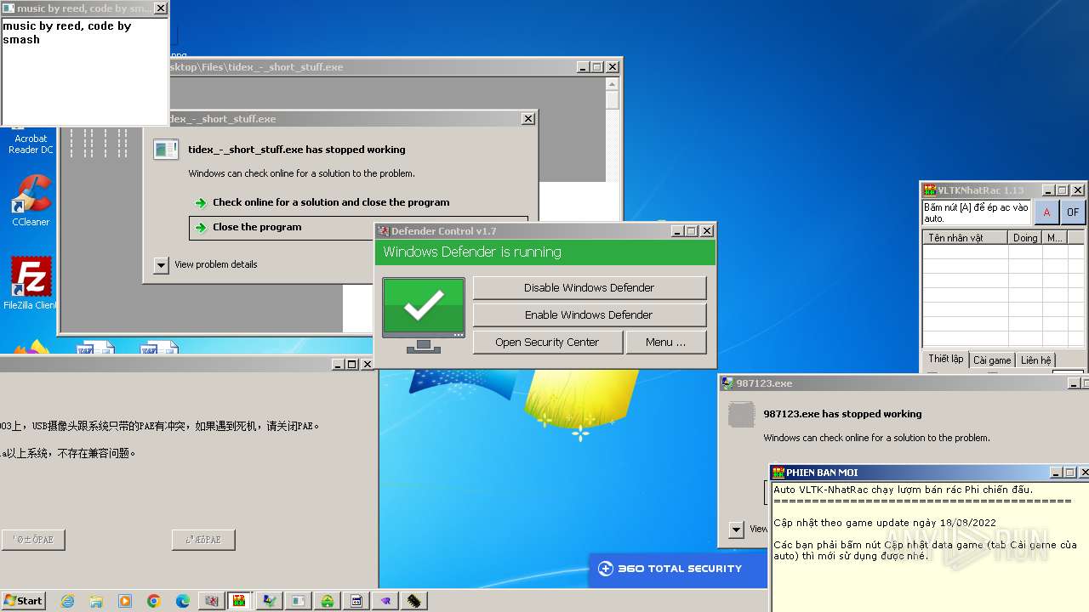This screenshot has width=1089, height=612.
Task: Click music by reed text area
Action: point(84,71)
